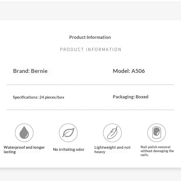Click the uppercase 'PRODUCT INFORMATION' subtitle

91,49
